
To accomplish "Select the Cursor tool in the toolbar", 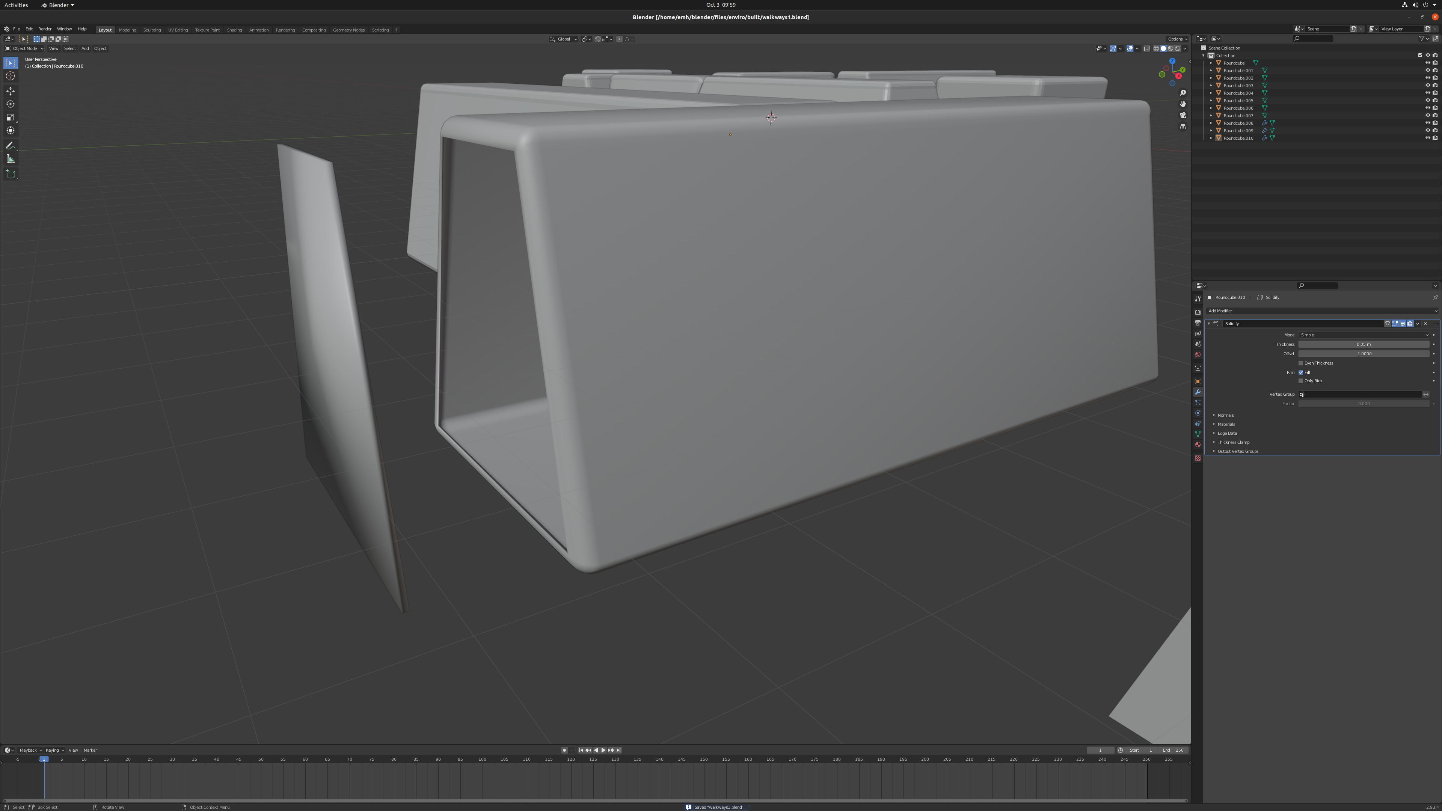I will (11, 76).
